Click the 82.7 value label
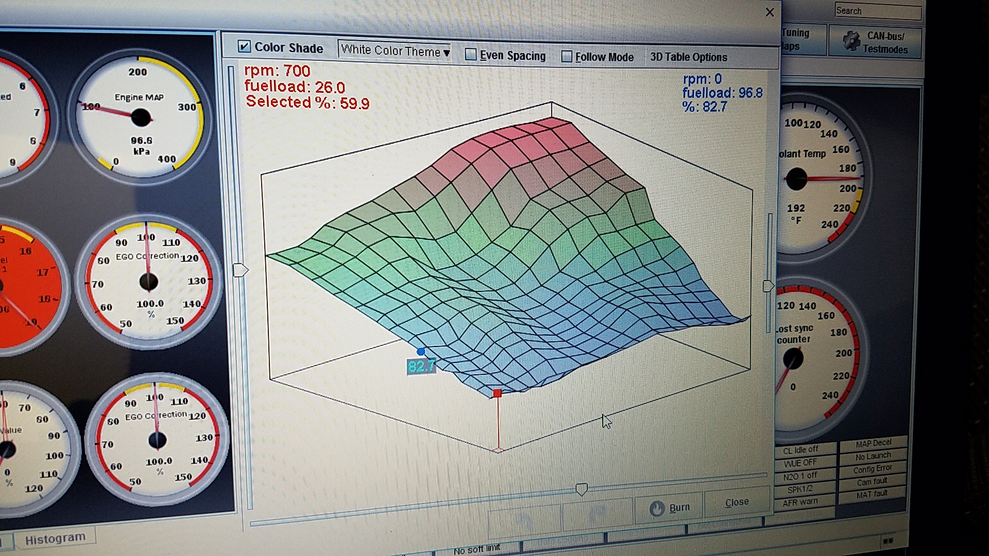Screen dimensions: 989x556 (421, 367)
